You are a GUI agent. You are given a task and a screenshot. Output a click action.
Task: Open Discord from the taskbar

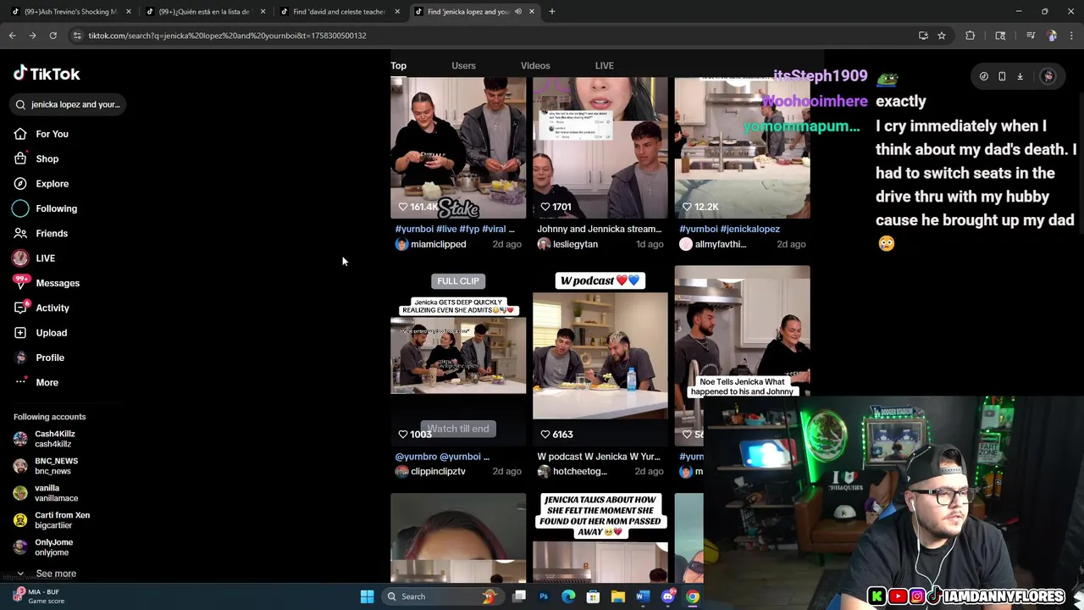coord(667,596)
